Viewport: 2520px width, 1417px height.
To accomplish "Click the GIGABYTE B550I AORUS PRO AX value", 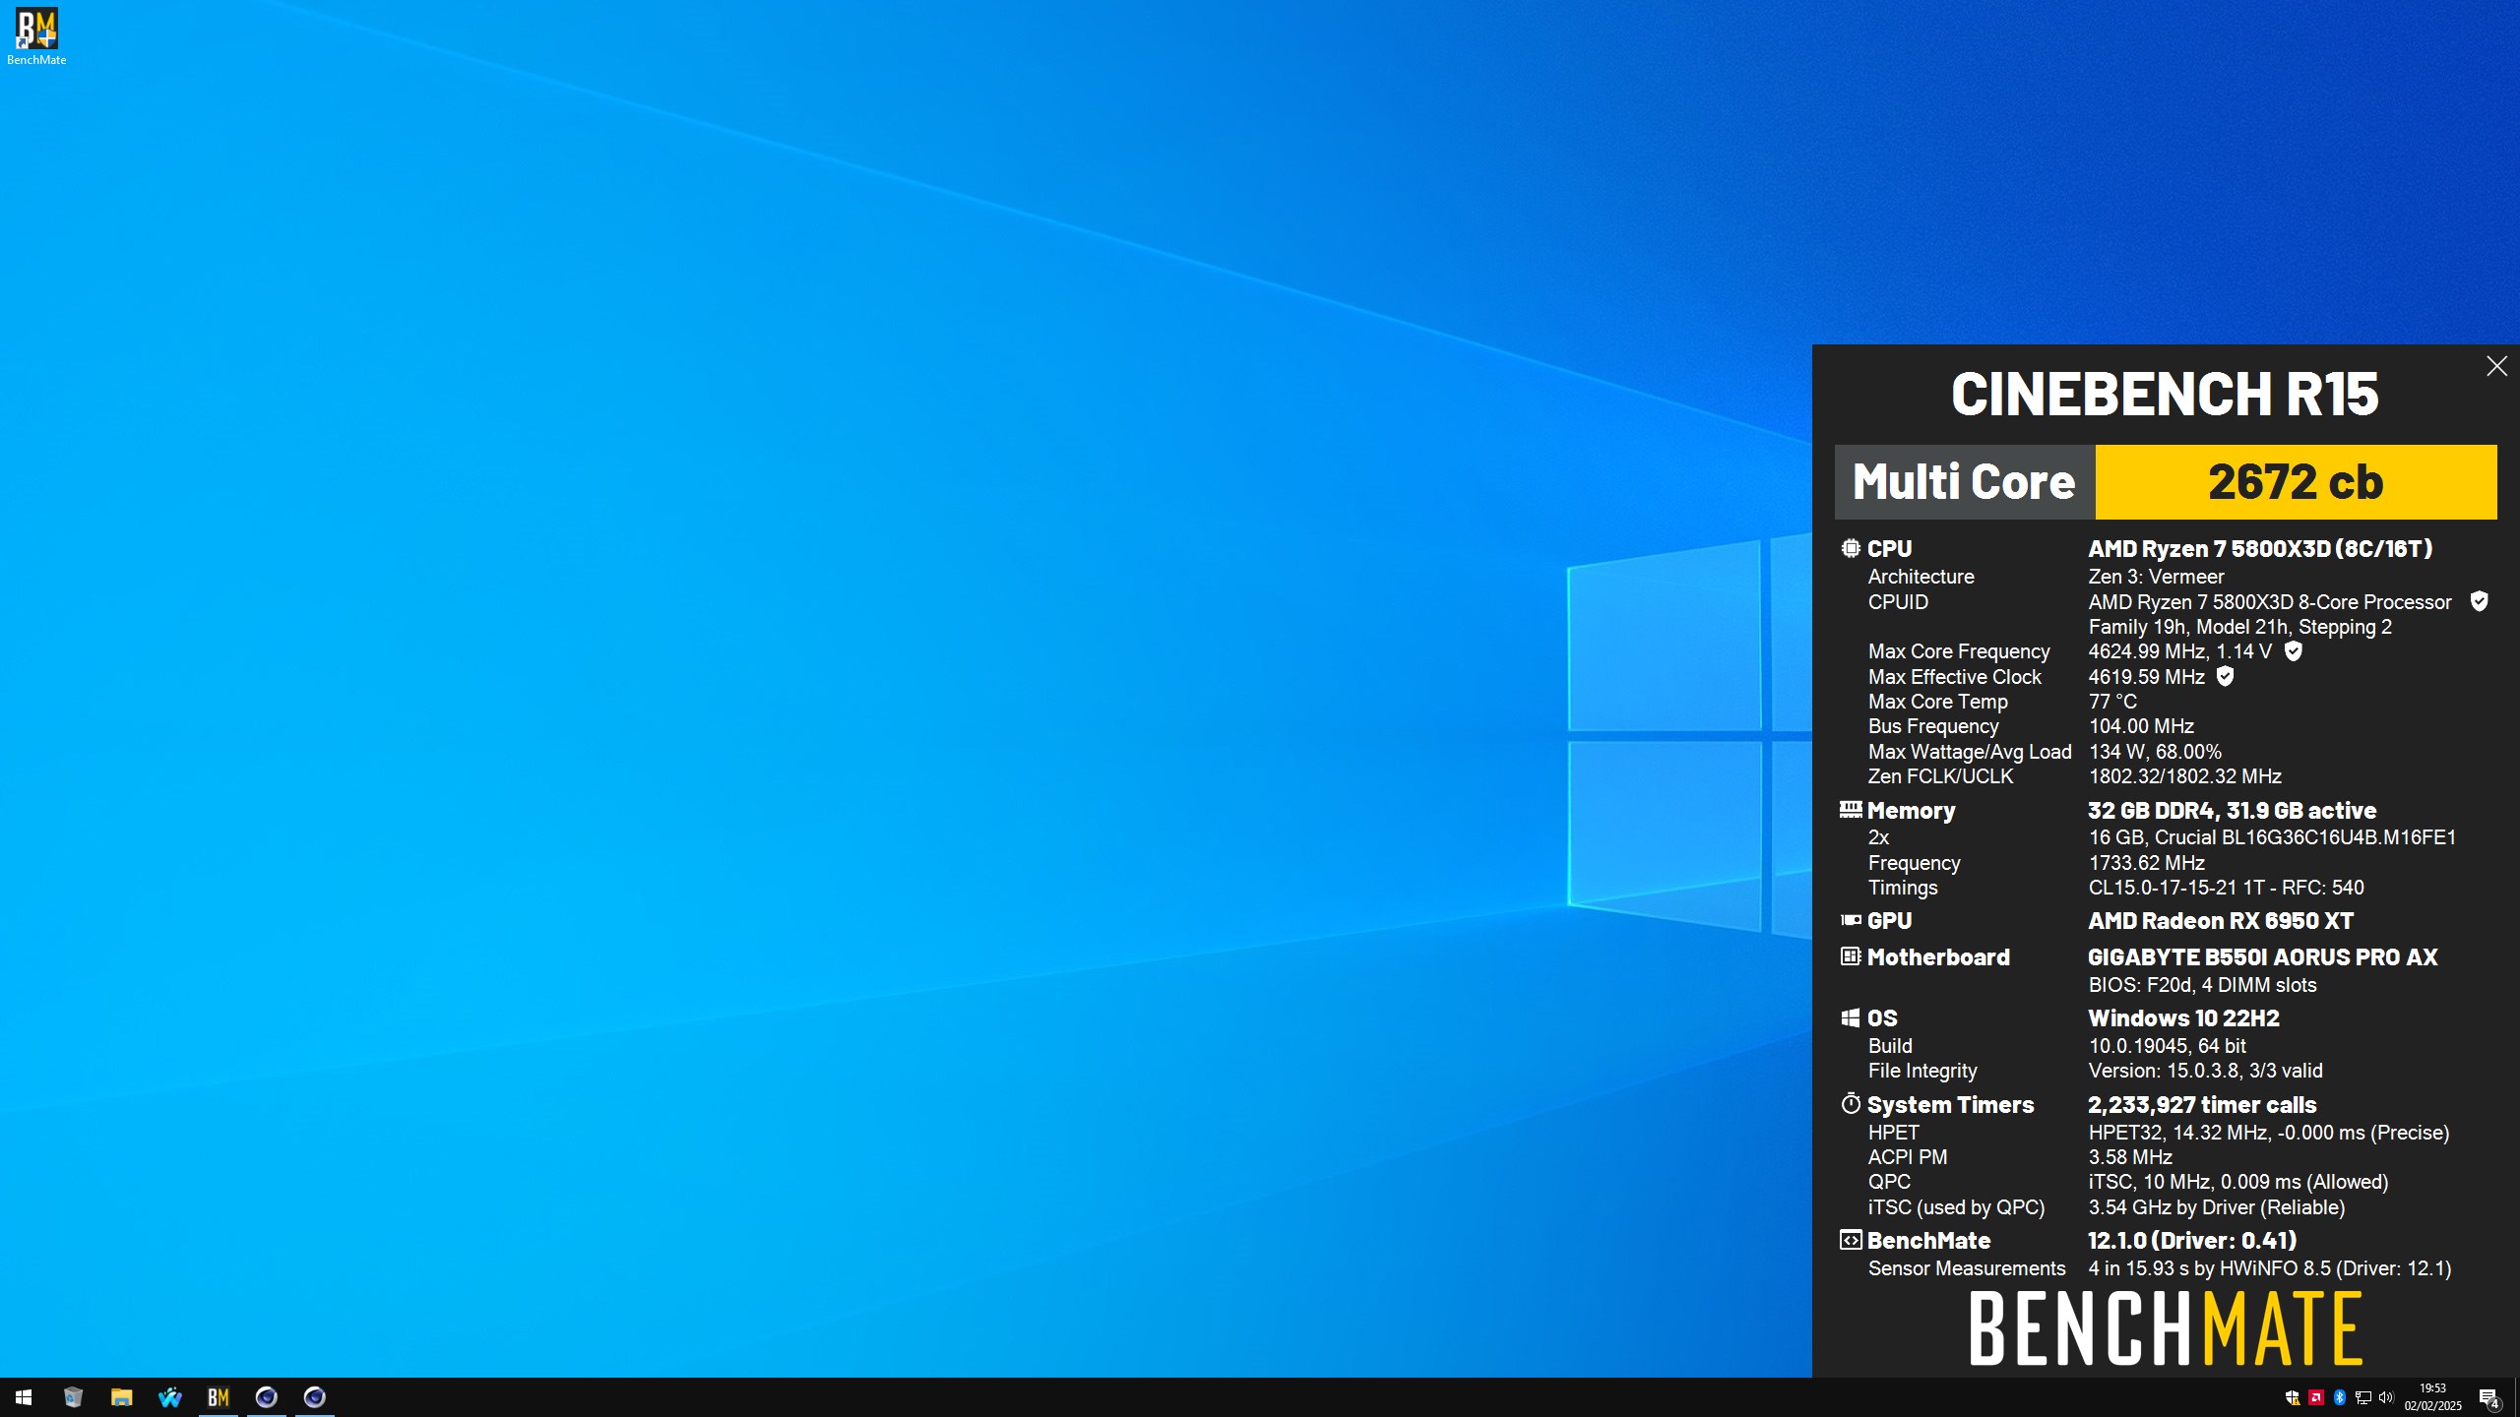I will [x=2262, y=957].
